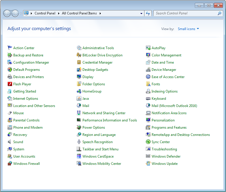
Task: Open the recent pages dropdown arrow
Action: [21, 13]
